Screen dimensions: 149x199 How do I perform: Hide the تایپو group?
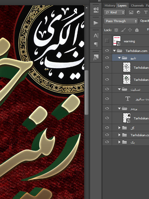[107, 58]
